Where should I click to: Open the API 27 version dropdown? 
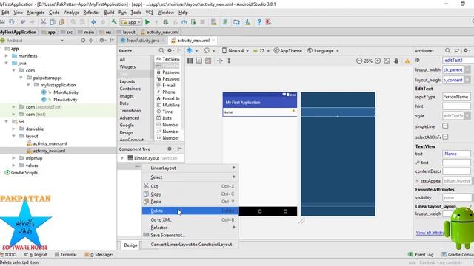[261, 51]
